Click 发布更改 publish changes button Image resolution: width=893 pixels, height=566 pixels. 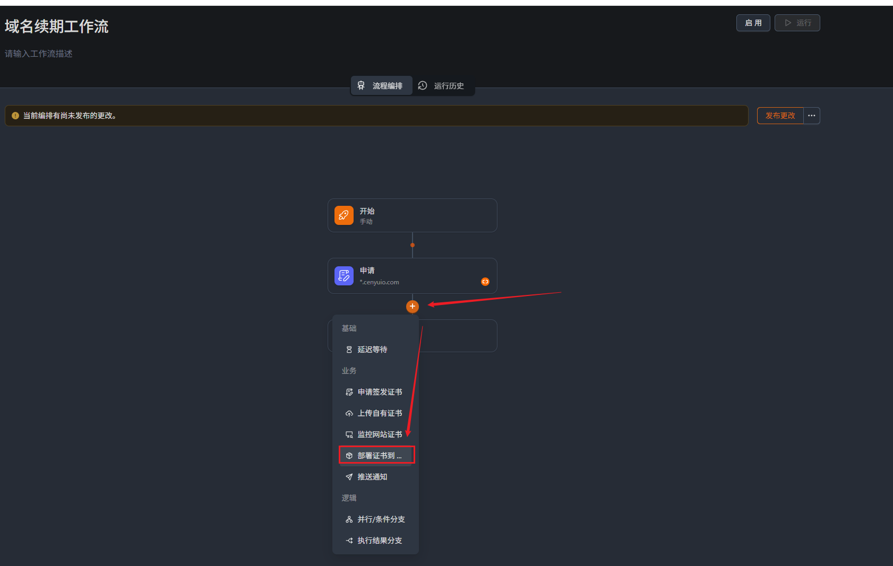click(780, 116)
